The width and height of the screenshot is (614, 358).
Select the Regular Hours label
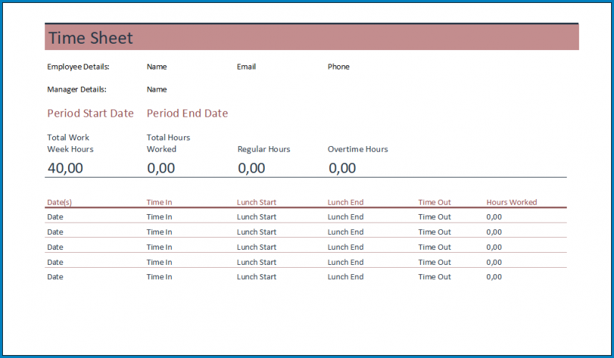(x=263, y=149)
